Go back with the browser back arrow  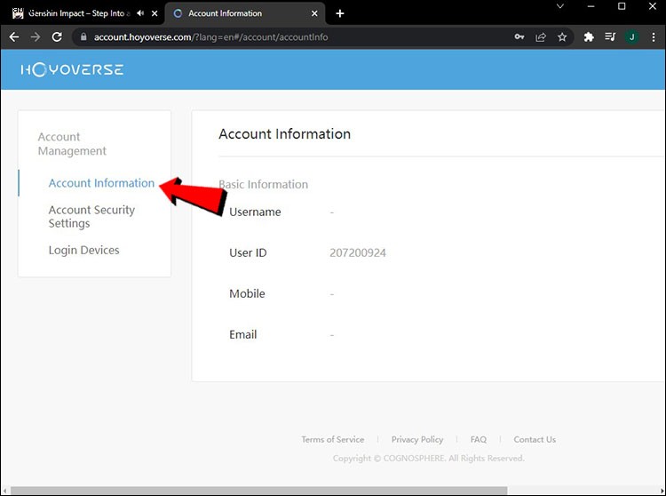coord(13,37)
